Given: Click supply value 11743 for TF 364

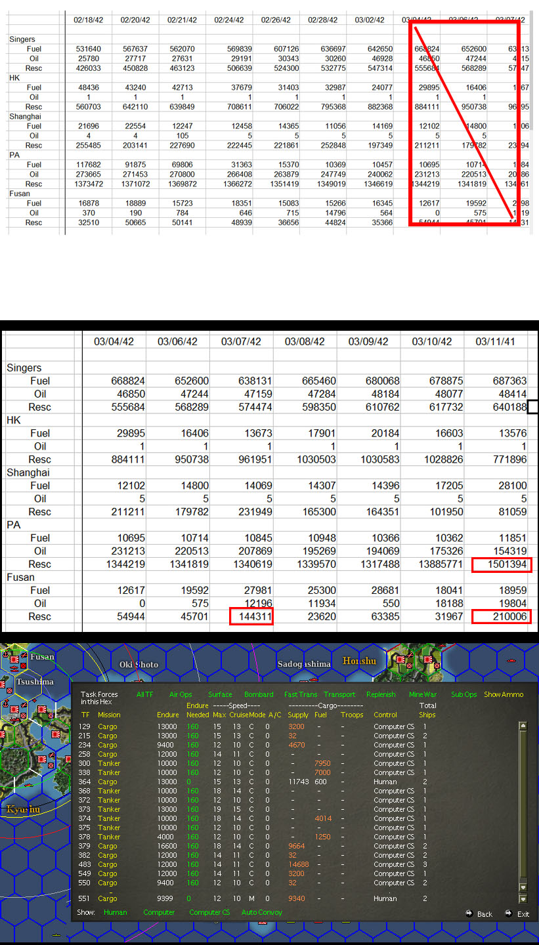Looking at the screenshot, I should (298, 782).
